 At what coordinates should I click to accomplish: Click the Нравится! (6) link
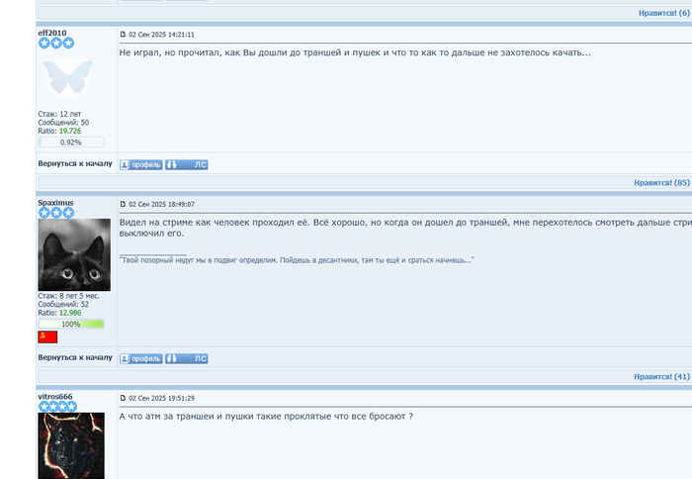click(x=664, y=13)
